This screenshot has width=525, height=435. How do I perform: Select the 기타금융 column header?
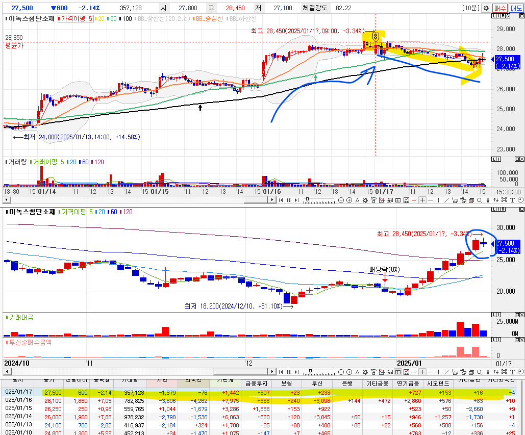(378, 383)
